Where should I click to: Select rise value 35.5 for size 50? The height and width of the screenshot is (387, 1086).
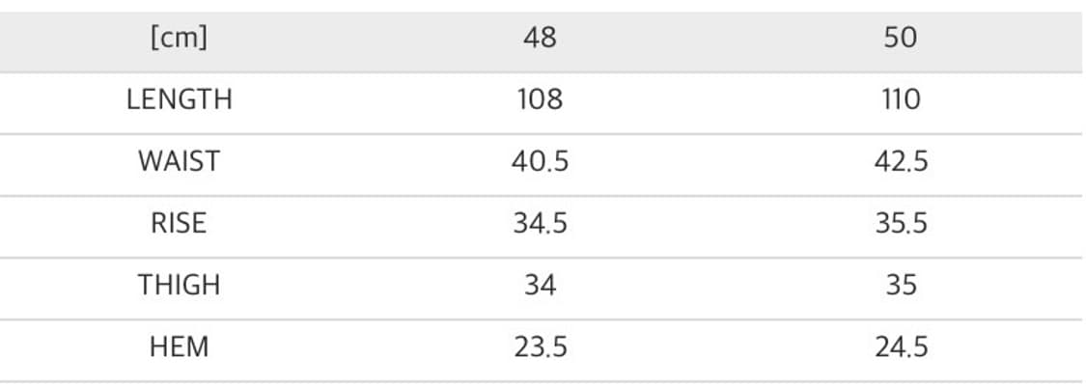tap(900, 223)
